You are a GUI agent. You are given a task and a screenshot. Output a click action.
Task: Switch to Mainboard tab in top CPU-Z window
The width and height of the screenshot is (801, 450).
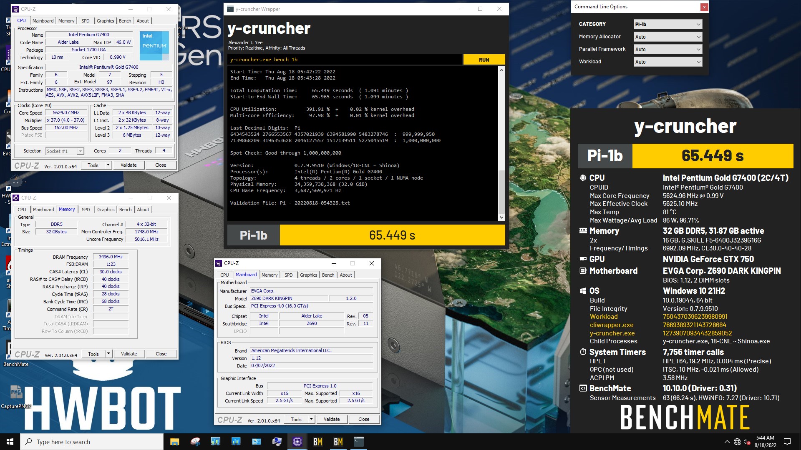[x=43, y=21]
